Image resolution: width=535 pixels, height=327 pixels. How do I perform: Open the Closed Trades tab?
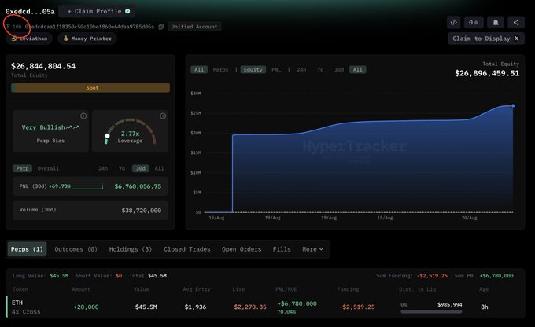click(x=187, y=249)
